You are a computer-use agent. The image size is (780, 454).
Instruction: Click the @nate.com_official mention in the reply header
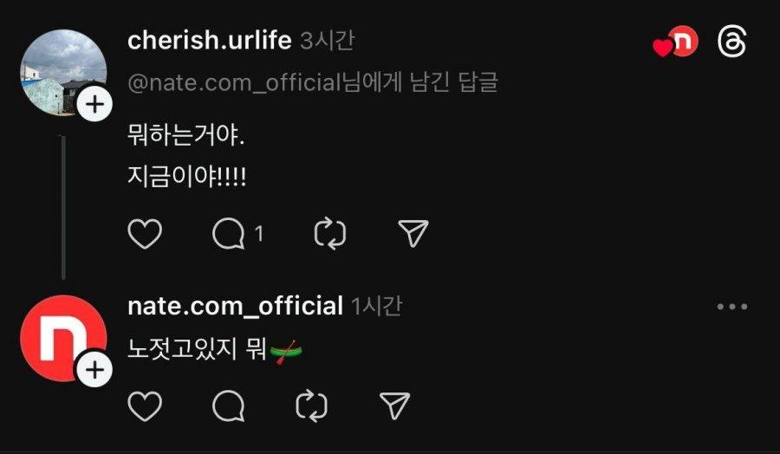[232, 83]
